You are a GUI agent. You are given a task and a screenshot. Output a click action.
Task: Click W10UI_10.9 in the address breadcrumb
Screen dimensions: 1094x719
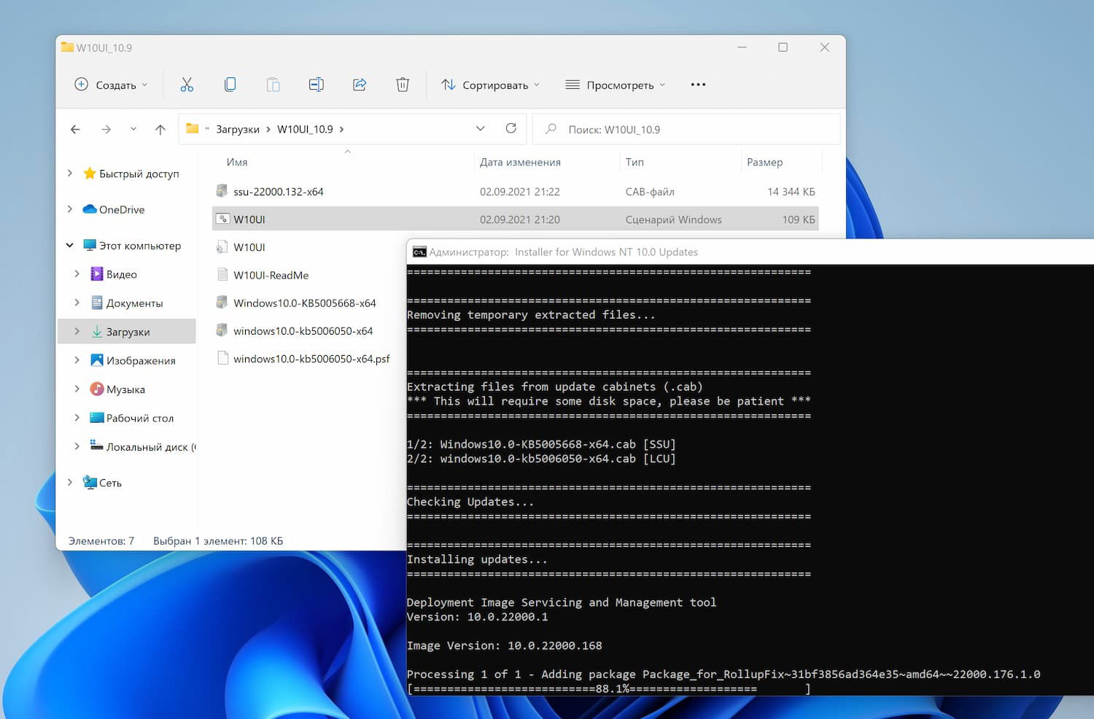(305, 129)
